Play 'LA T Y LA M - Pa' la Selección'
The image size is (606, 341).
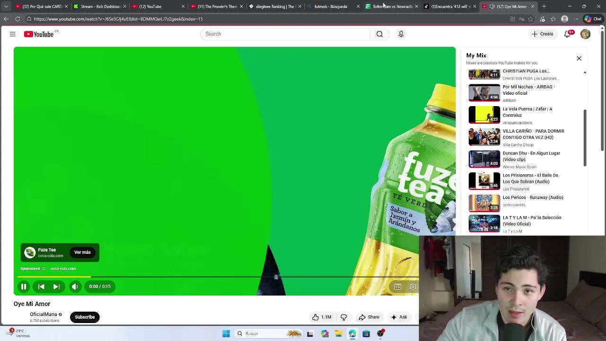(x=525, y=224)
